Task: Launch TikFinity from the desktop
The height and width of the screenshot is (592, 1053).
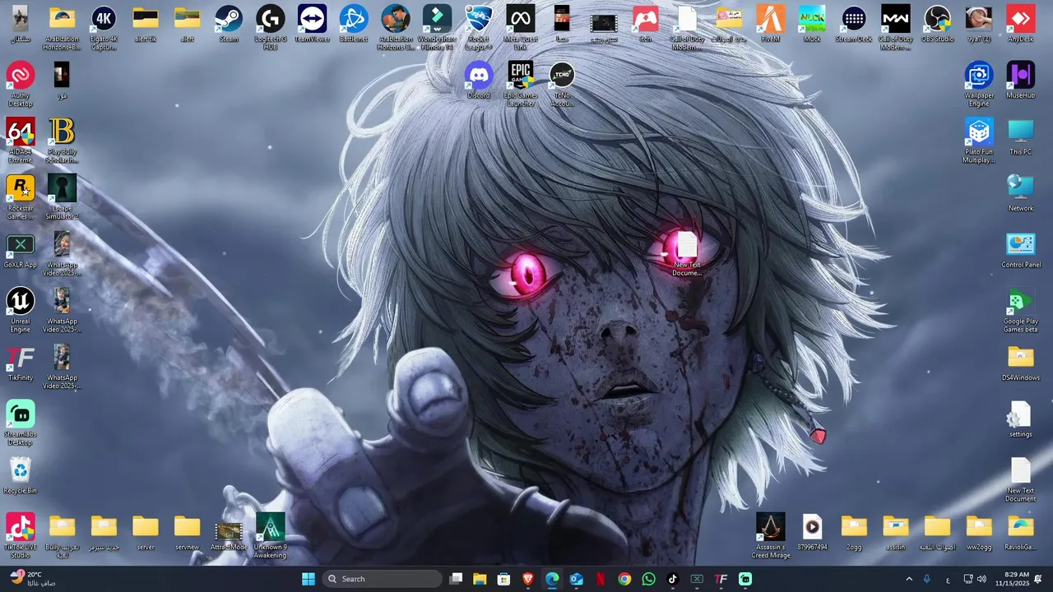Action: (x=21, y=363)
